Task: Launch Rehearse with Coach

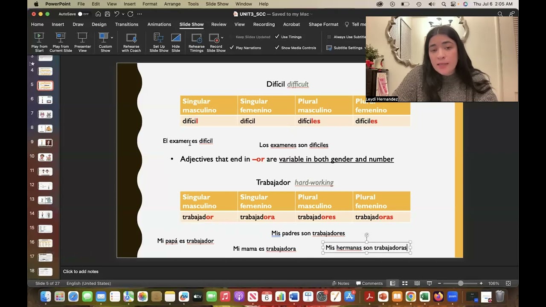Action: click(x=131, y=43)
